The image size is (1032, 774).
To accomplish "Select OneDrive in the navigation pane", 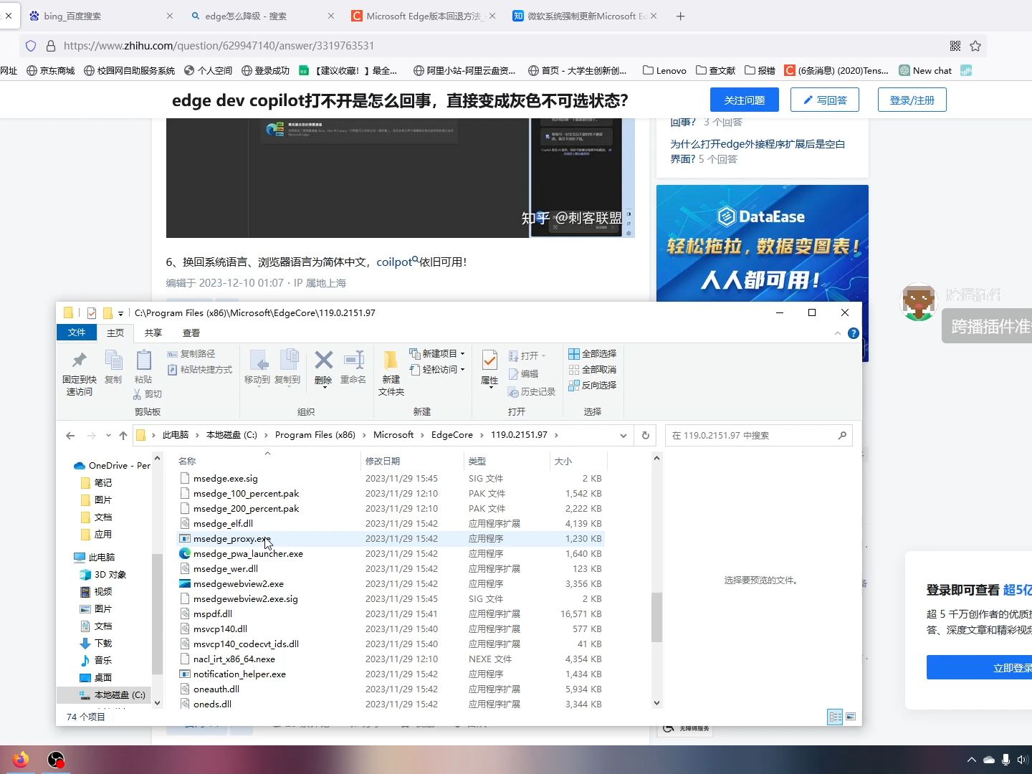I will [112, 466].
